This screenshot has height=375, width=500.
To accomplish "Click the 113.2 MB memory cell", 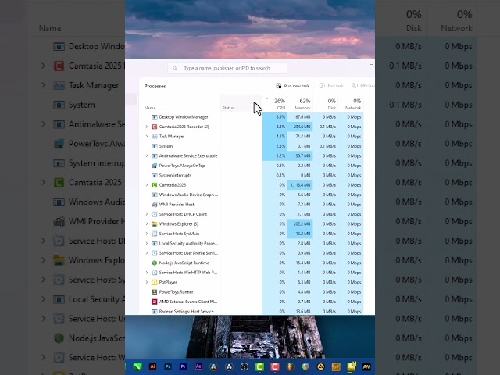I will 300,234.
